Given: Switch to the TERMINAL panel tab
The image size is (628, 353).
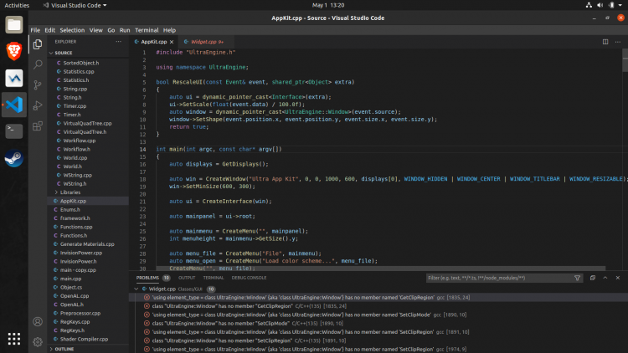Looking at the screenshot, I should click(213, 278).
